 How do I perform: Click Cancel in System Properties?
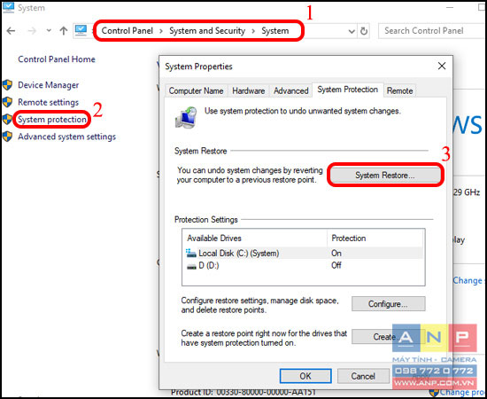tap(363, 376)
